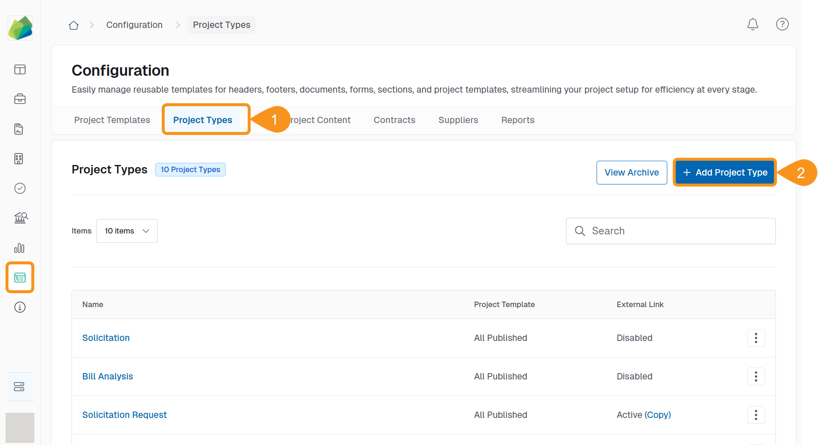The height and width of the screenshot is (445, 818).
Task: Click the home breadcrumb icon
Action: point(74,25)
